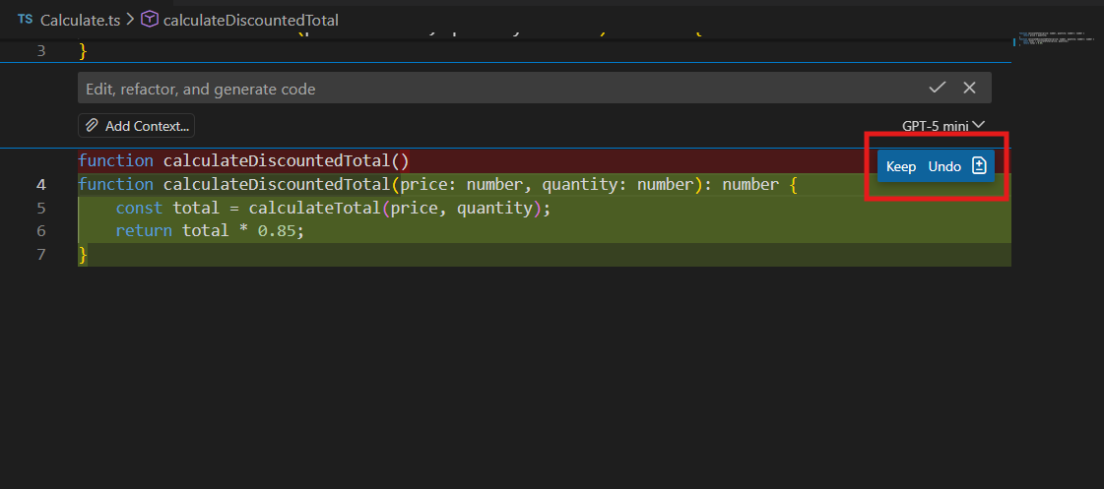
Task: Open the calculateDiscountedTotal breadcrumb symbol list
Action: point(250,19)
